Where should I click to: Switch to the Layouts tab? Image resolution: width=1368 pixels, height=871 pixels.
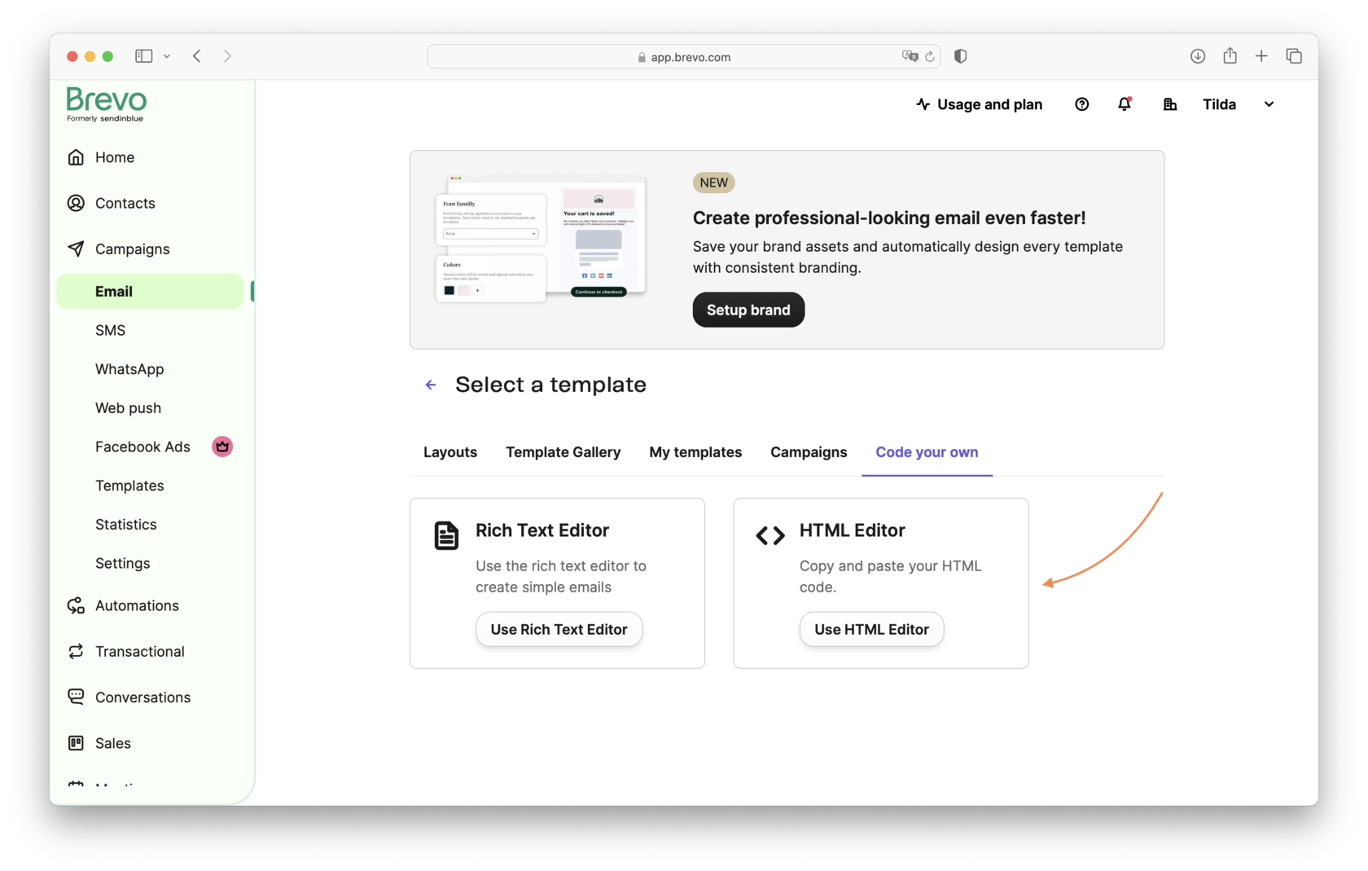pyautogui.click(x=450, y=452)
